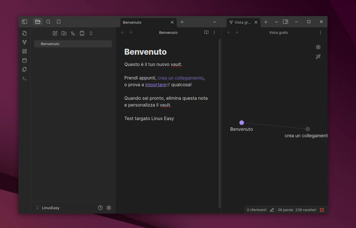
Task: Select the Vista grafo tab
Action: (x=242, y=22)
